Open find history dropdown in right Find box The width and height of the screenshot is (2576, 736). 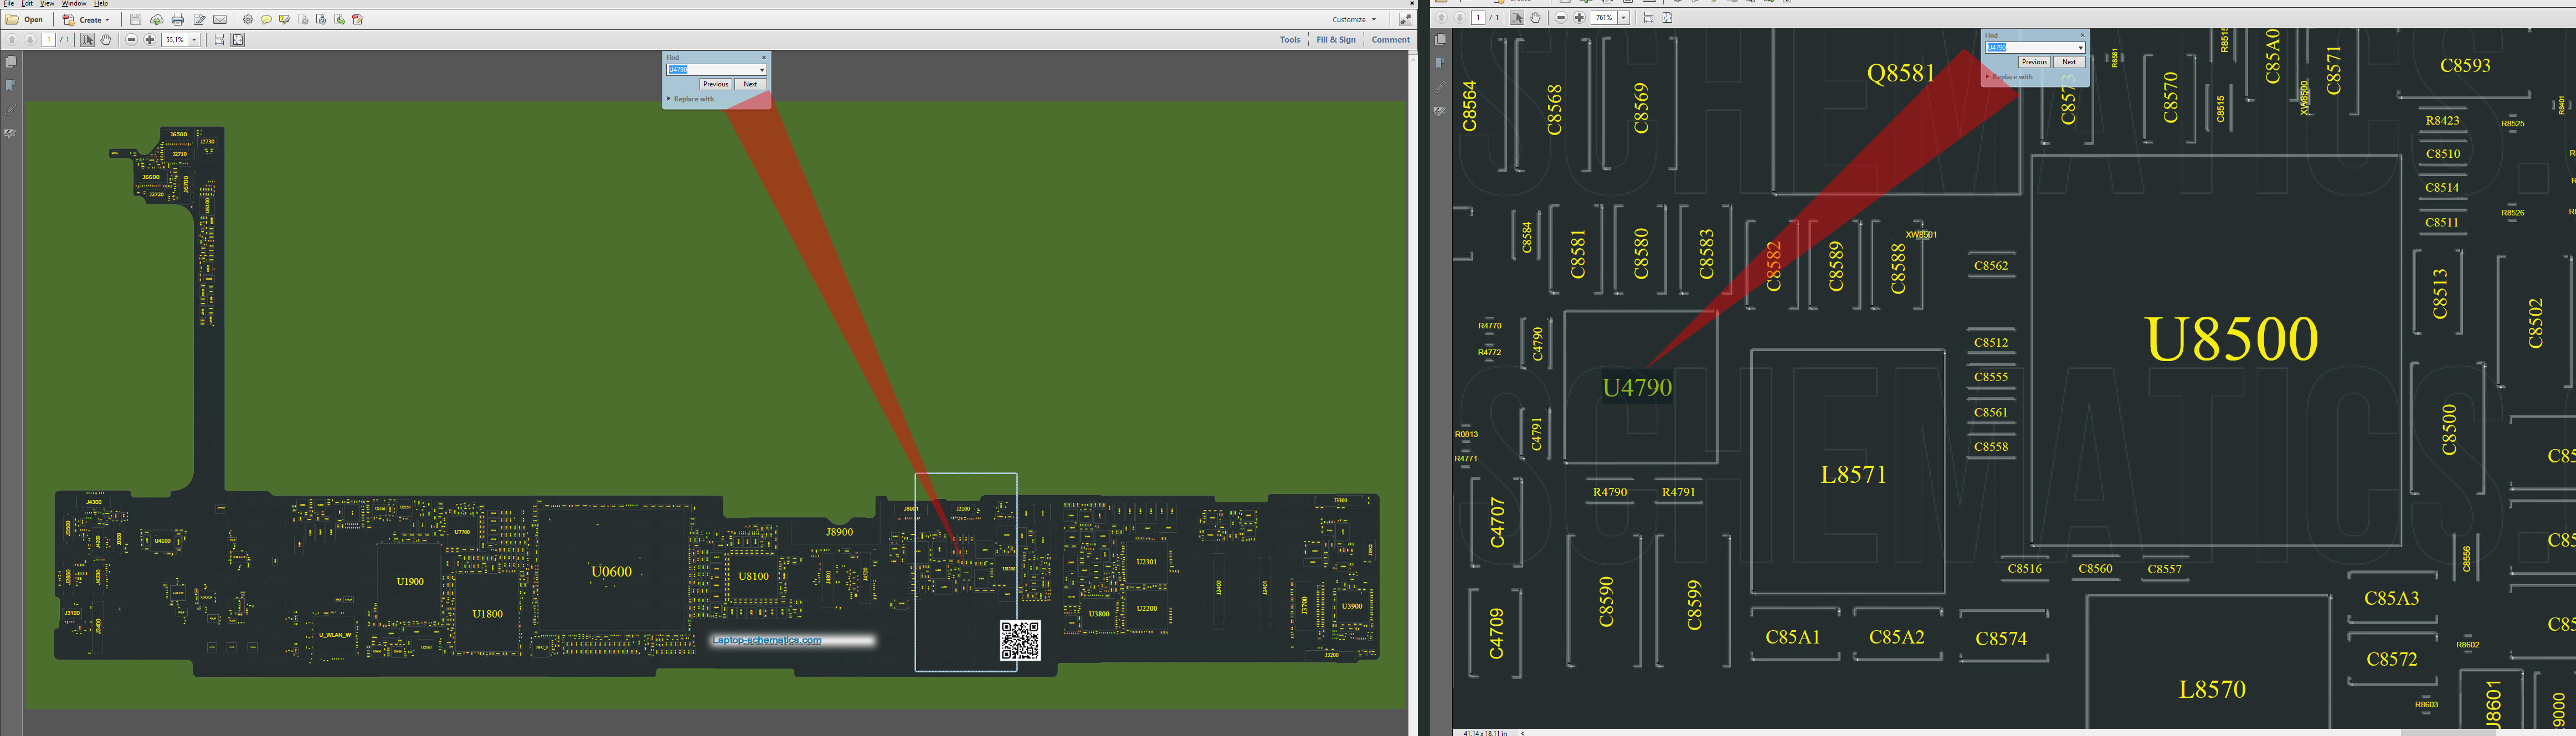[x=2081, y=48]
